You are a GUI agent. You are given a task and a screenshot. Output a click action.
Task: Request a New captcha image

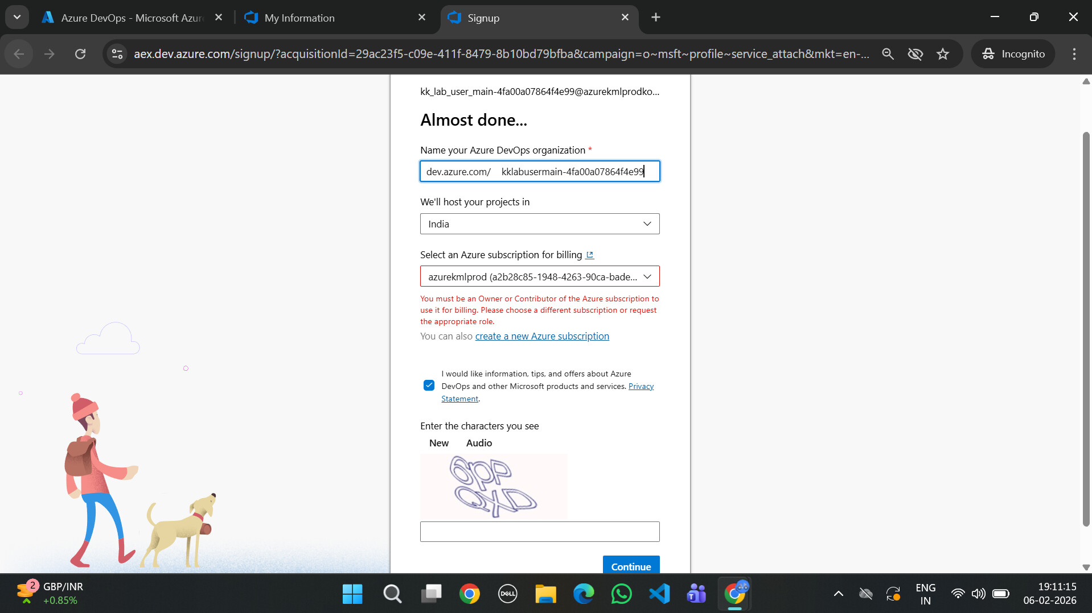pyautogui.click(x=439, y=443)
